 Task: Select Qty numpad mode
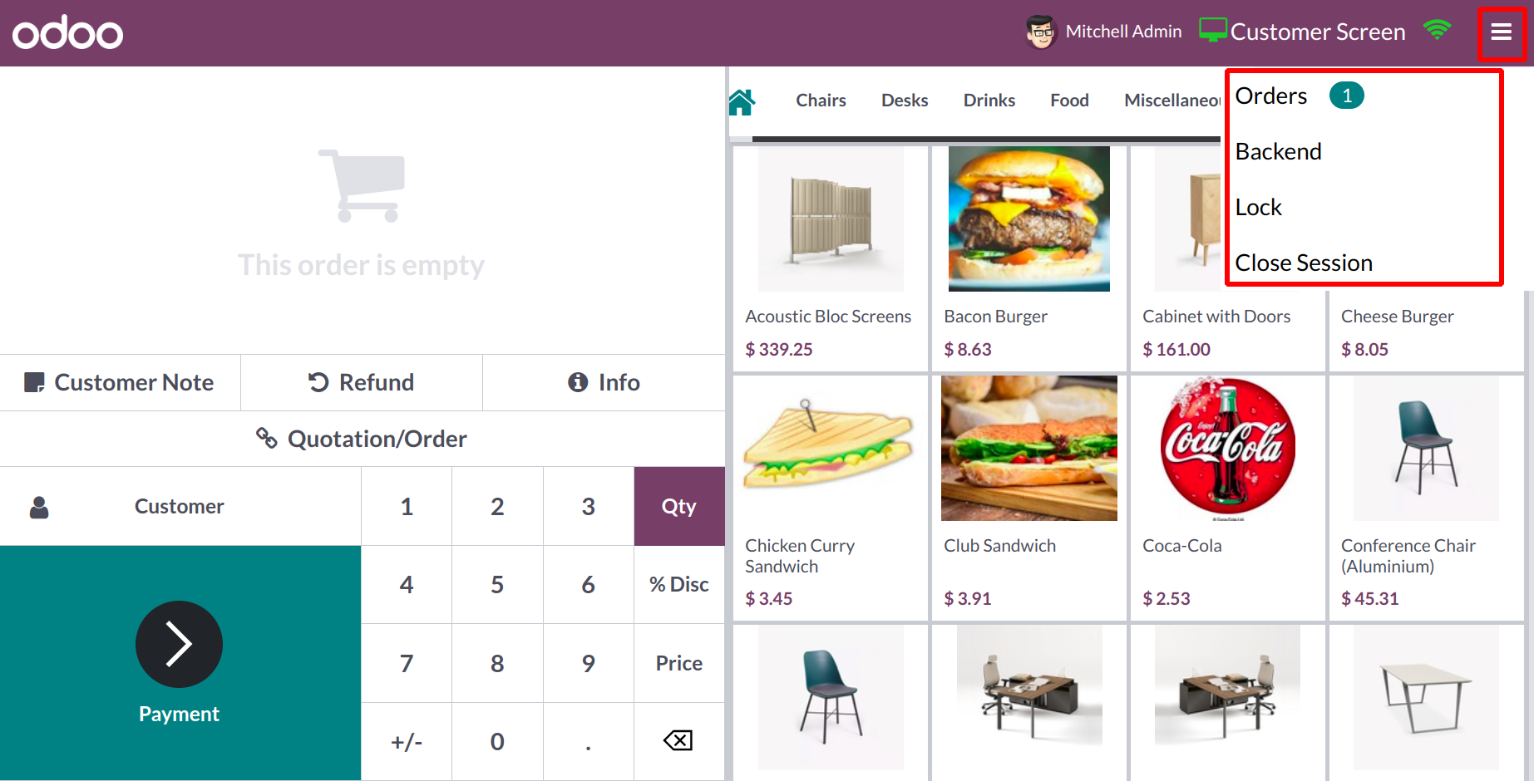(x=679, y=506)
